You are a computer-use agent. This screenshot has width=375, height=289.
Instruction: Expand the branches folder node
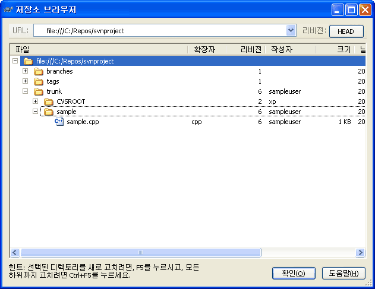pos(25,71)
